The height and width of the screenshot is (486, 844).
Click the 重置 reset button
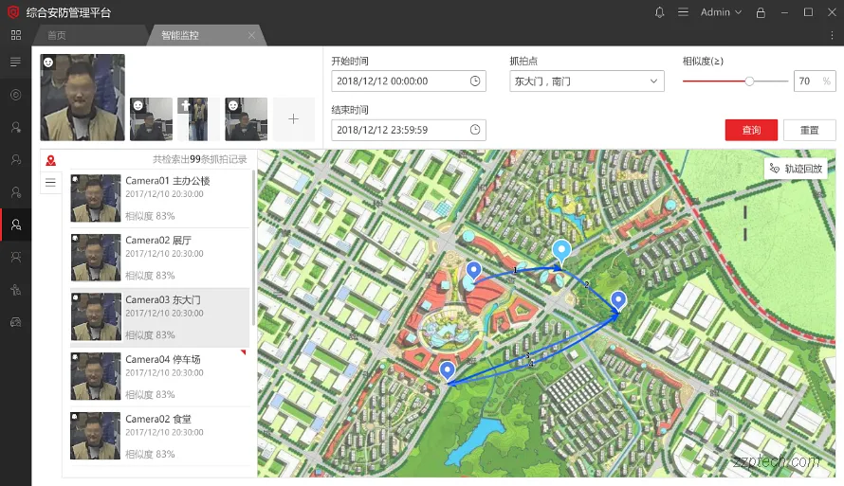coord(809,130)
